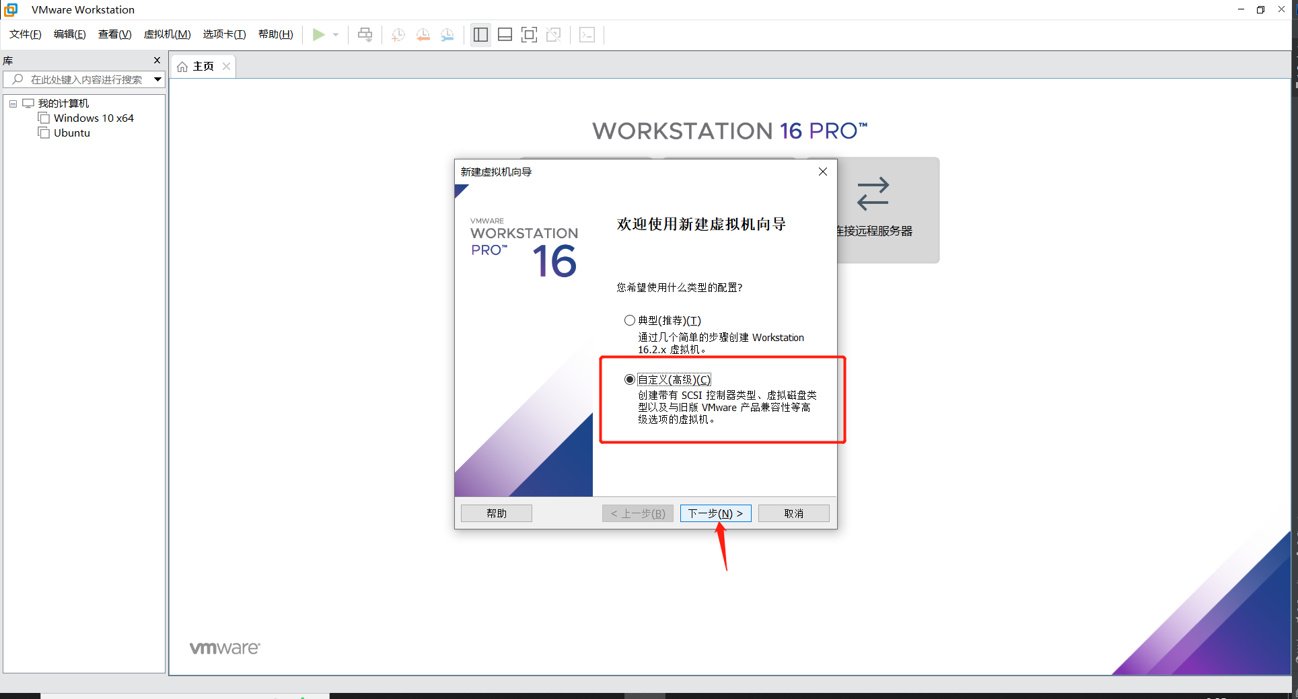Close the library panel with X
The image size is (1298, 699).
[157, 61]
